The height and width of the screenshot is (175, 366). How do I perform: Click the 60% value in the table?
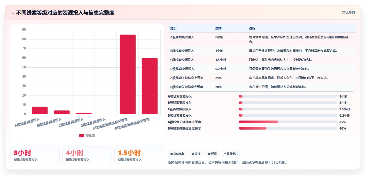click(219, 87)
